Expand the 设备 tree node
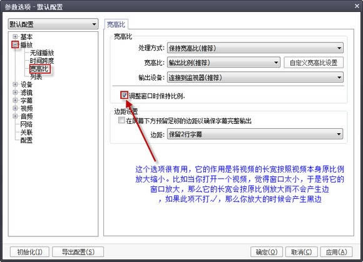 15,84
